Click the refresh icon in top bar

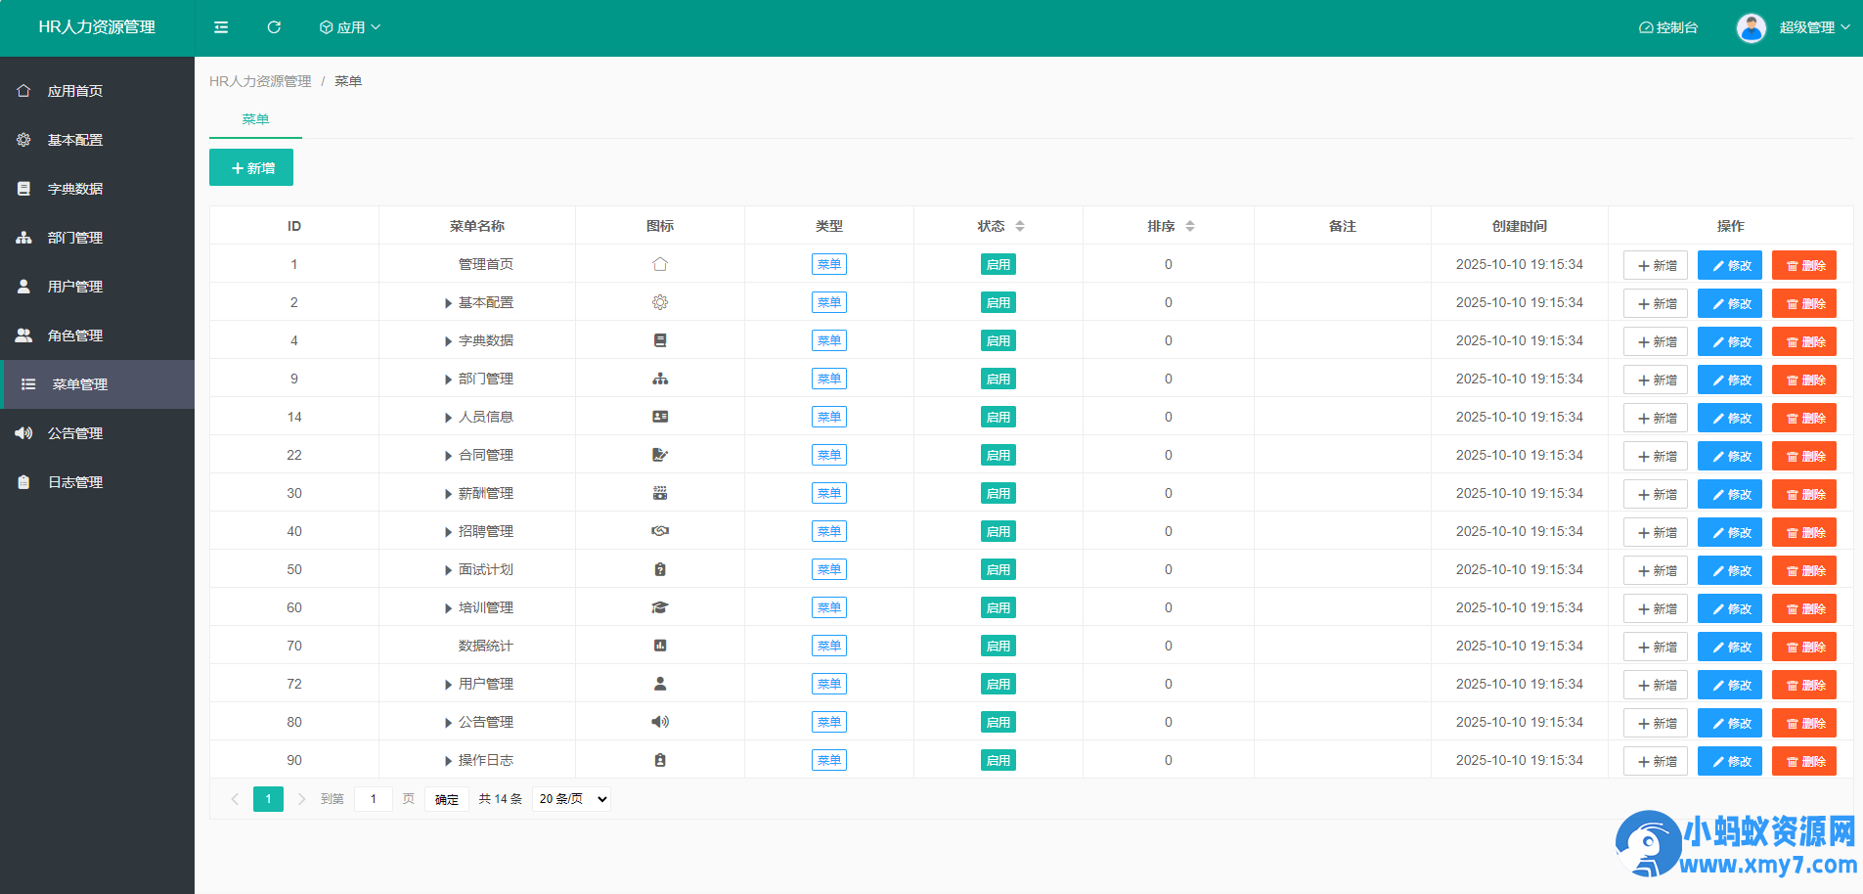click(x=274, y=27)
